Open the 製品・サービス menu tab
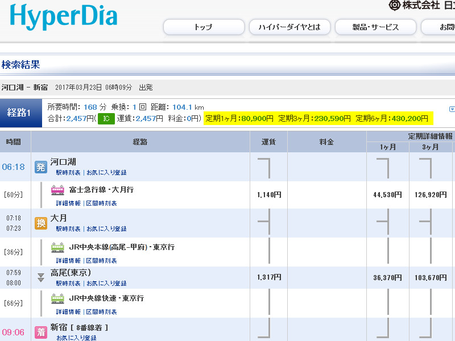The image size is (455, 341). pyautogui.click(x=375, y=27)
